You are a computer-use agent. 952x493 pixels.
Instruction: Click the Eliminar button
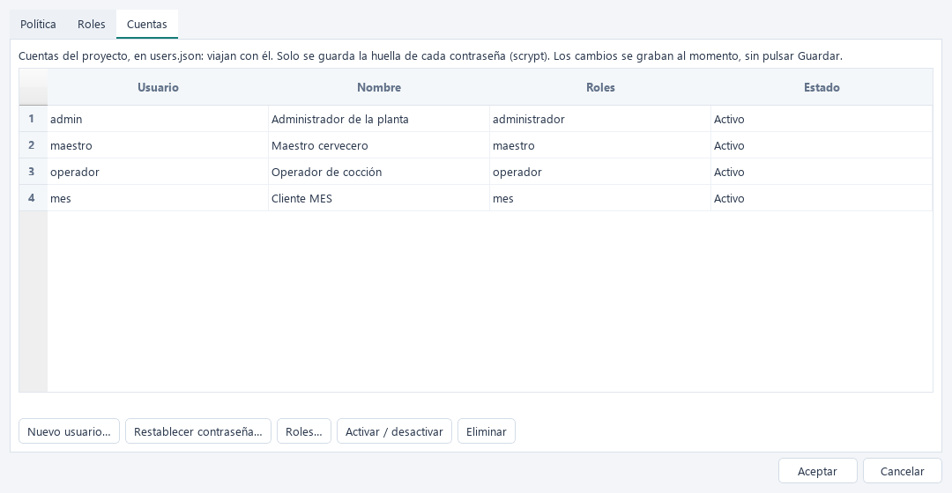coord(487,431)
